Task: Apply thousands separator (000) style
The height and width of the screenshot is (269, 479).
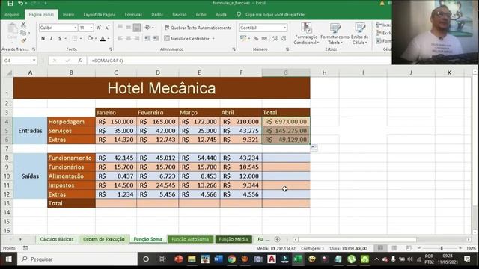Action: coord(264,38)
